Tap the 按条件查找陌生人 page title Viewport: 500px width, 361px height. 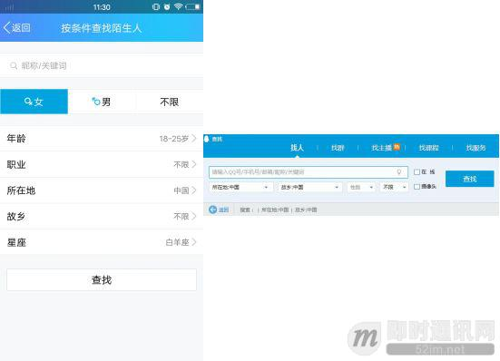click(x=102, y=28)
